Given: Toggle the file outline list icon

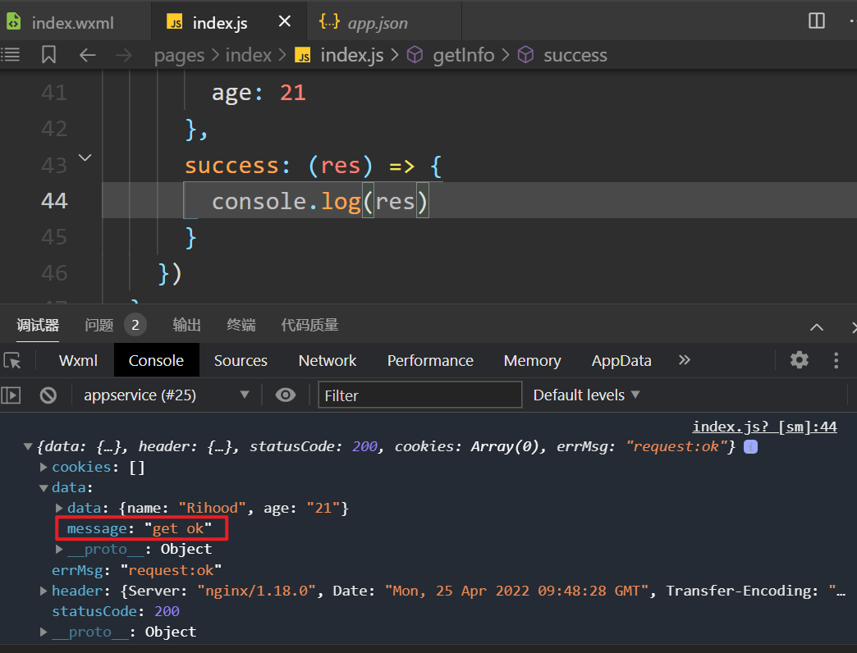Looking at the screenshot, I should pyautogui.click(x=11, y=55).
